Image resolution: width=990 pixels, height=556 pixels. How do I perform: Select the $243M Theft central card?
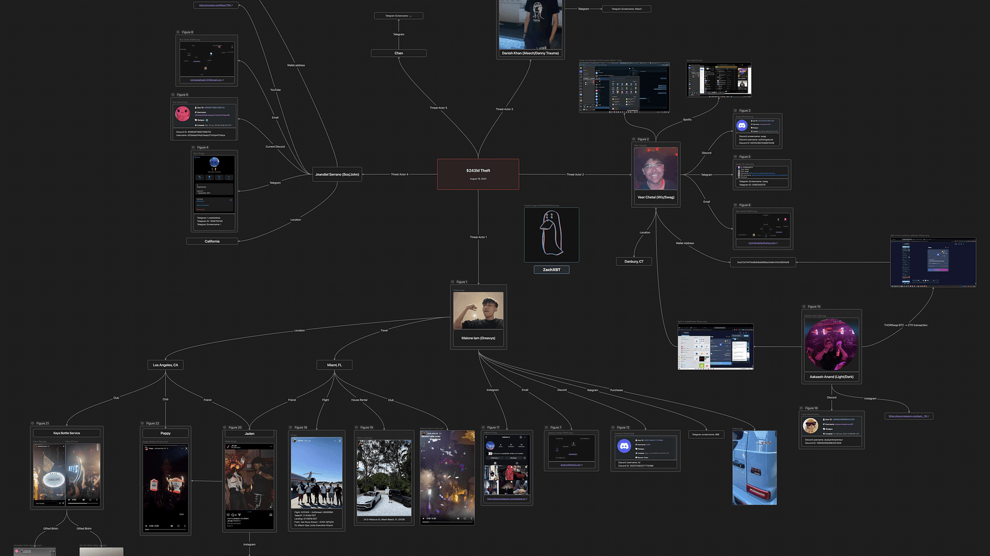tap(478, 174)
